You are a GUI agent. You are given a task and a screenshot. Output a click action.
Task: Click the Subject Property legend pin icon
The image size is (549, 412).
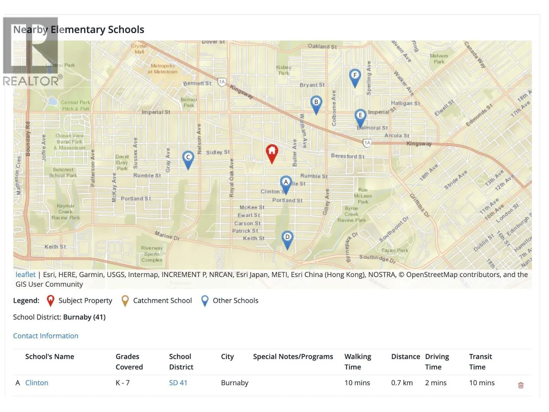pos(50,301)
